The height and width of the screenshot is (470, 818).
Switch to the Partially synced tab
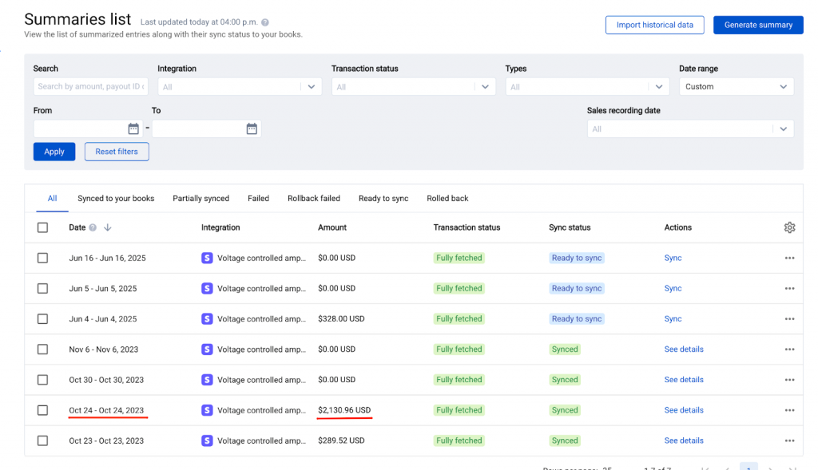click(201, 199)
